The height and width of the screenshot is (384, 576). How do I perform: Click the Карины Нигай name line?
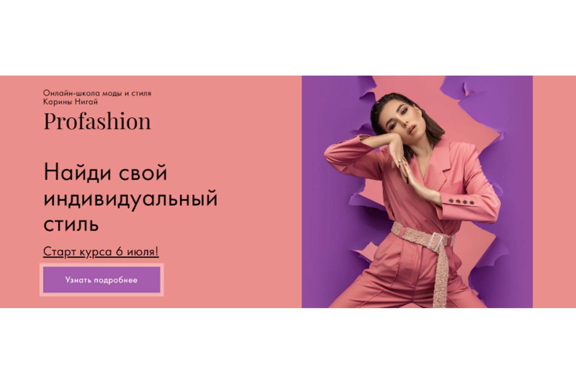click(70, 102)
